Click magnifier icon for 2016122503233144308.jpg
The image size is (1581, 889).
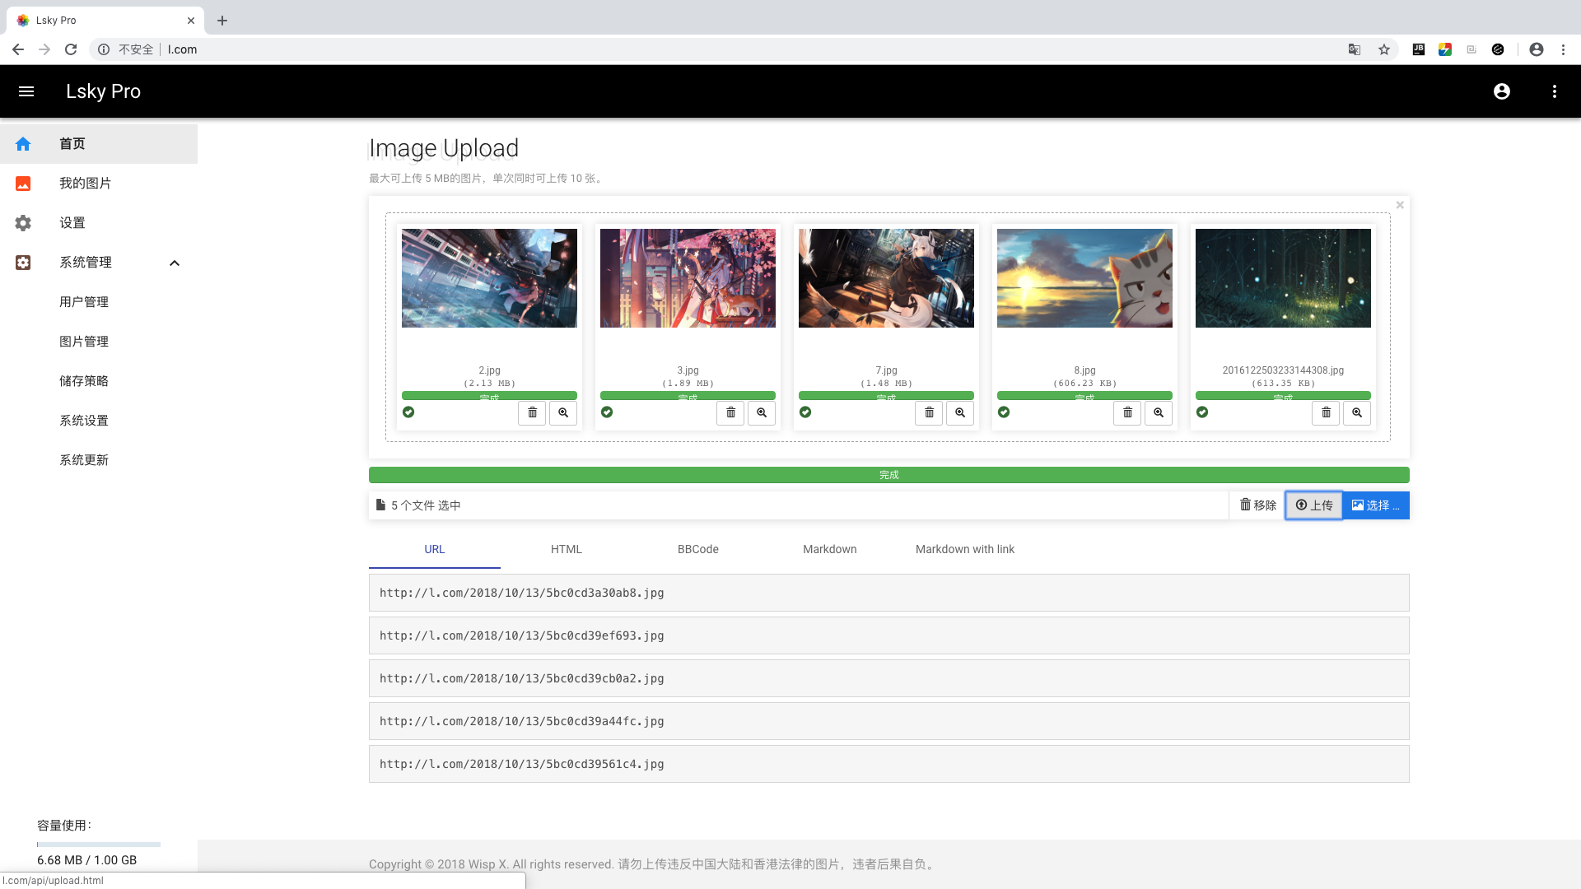click(1357, 412)
